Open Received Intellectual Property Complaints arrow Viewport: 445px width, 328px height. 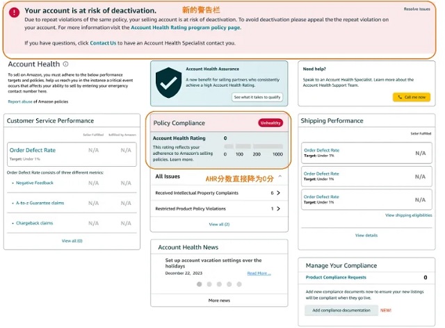(x=278, y=192)
